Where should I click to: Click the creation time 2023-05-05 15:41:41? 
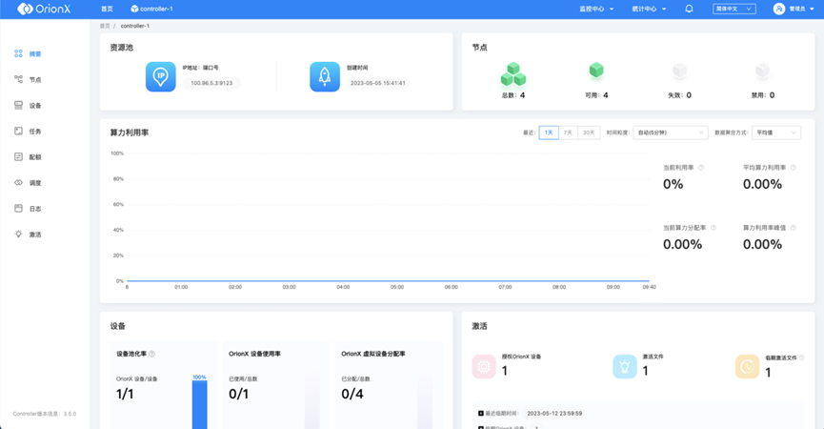coord(378,83)
